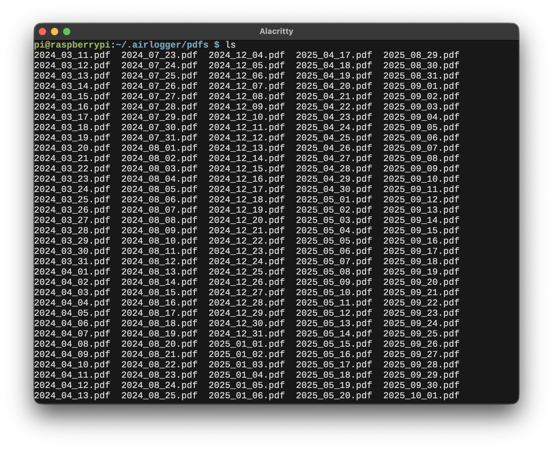The height and width of the screenshot is (449, 553).
Task: Click the yellow minimize button
Action: point(55,31)
